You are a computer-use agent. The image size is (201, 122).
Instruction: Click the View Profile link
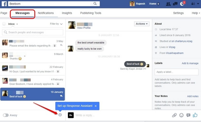(x=84, y=28)
